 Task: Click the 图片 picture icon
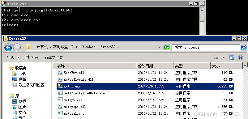coord(15,107)
